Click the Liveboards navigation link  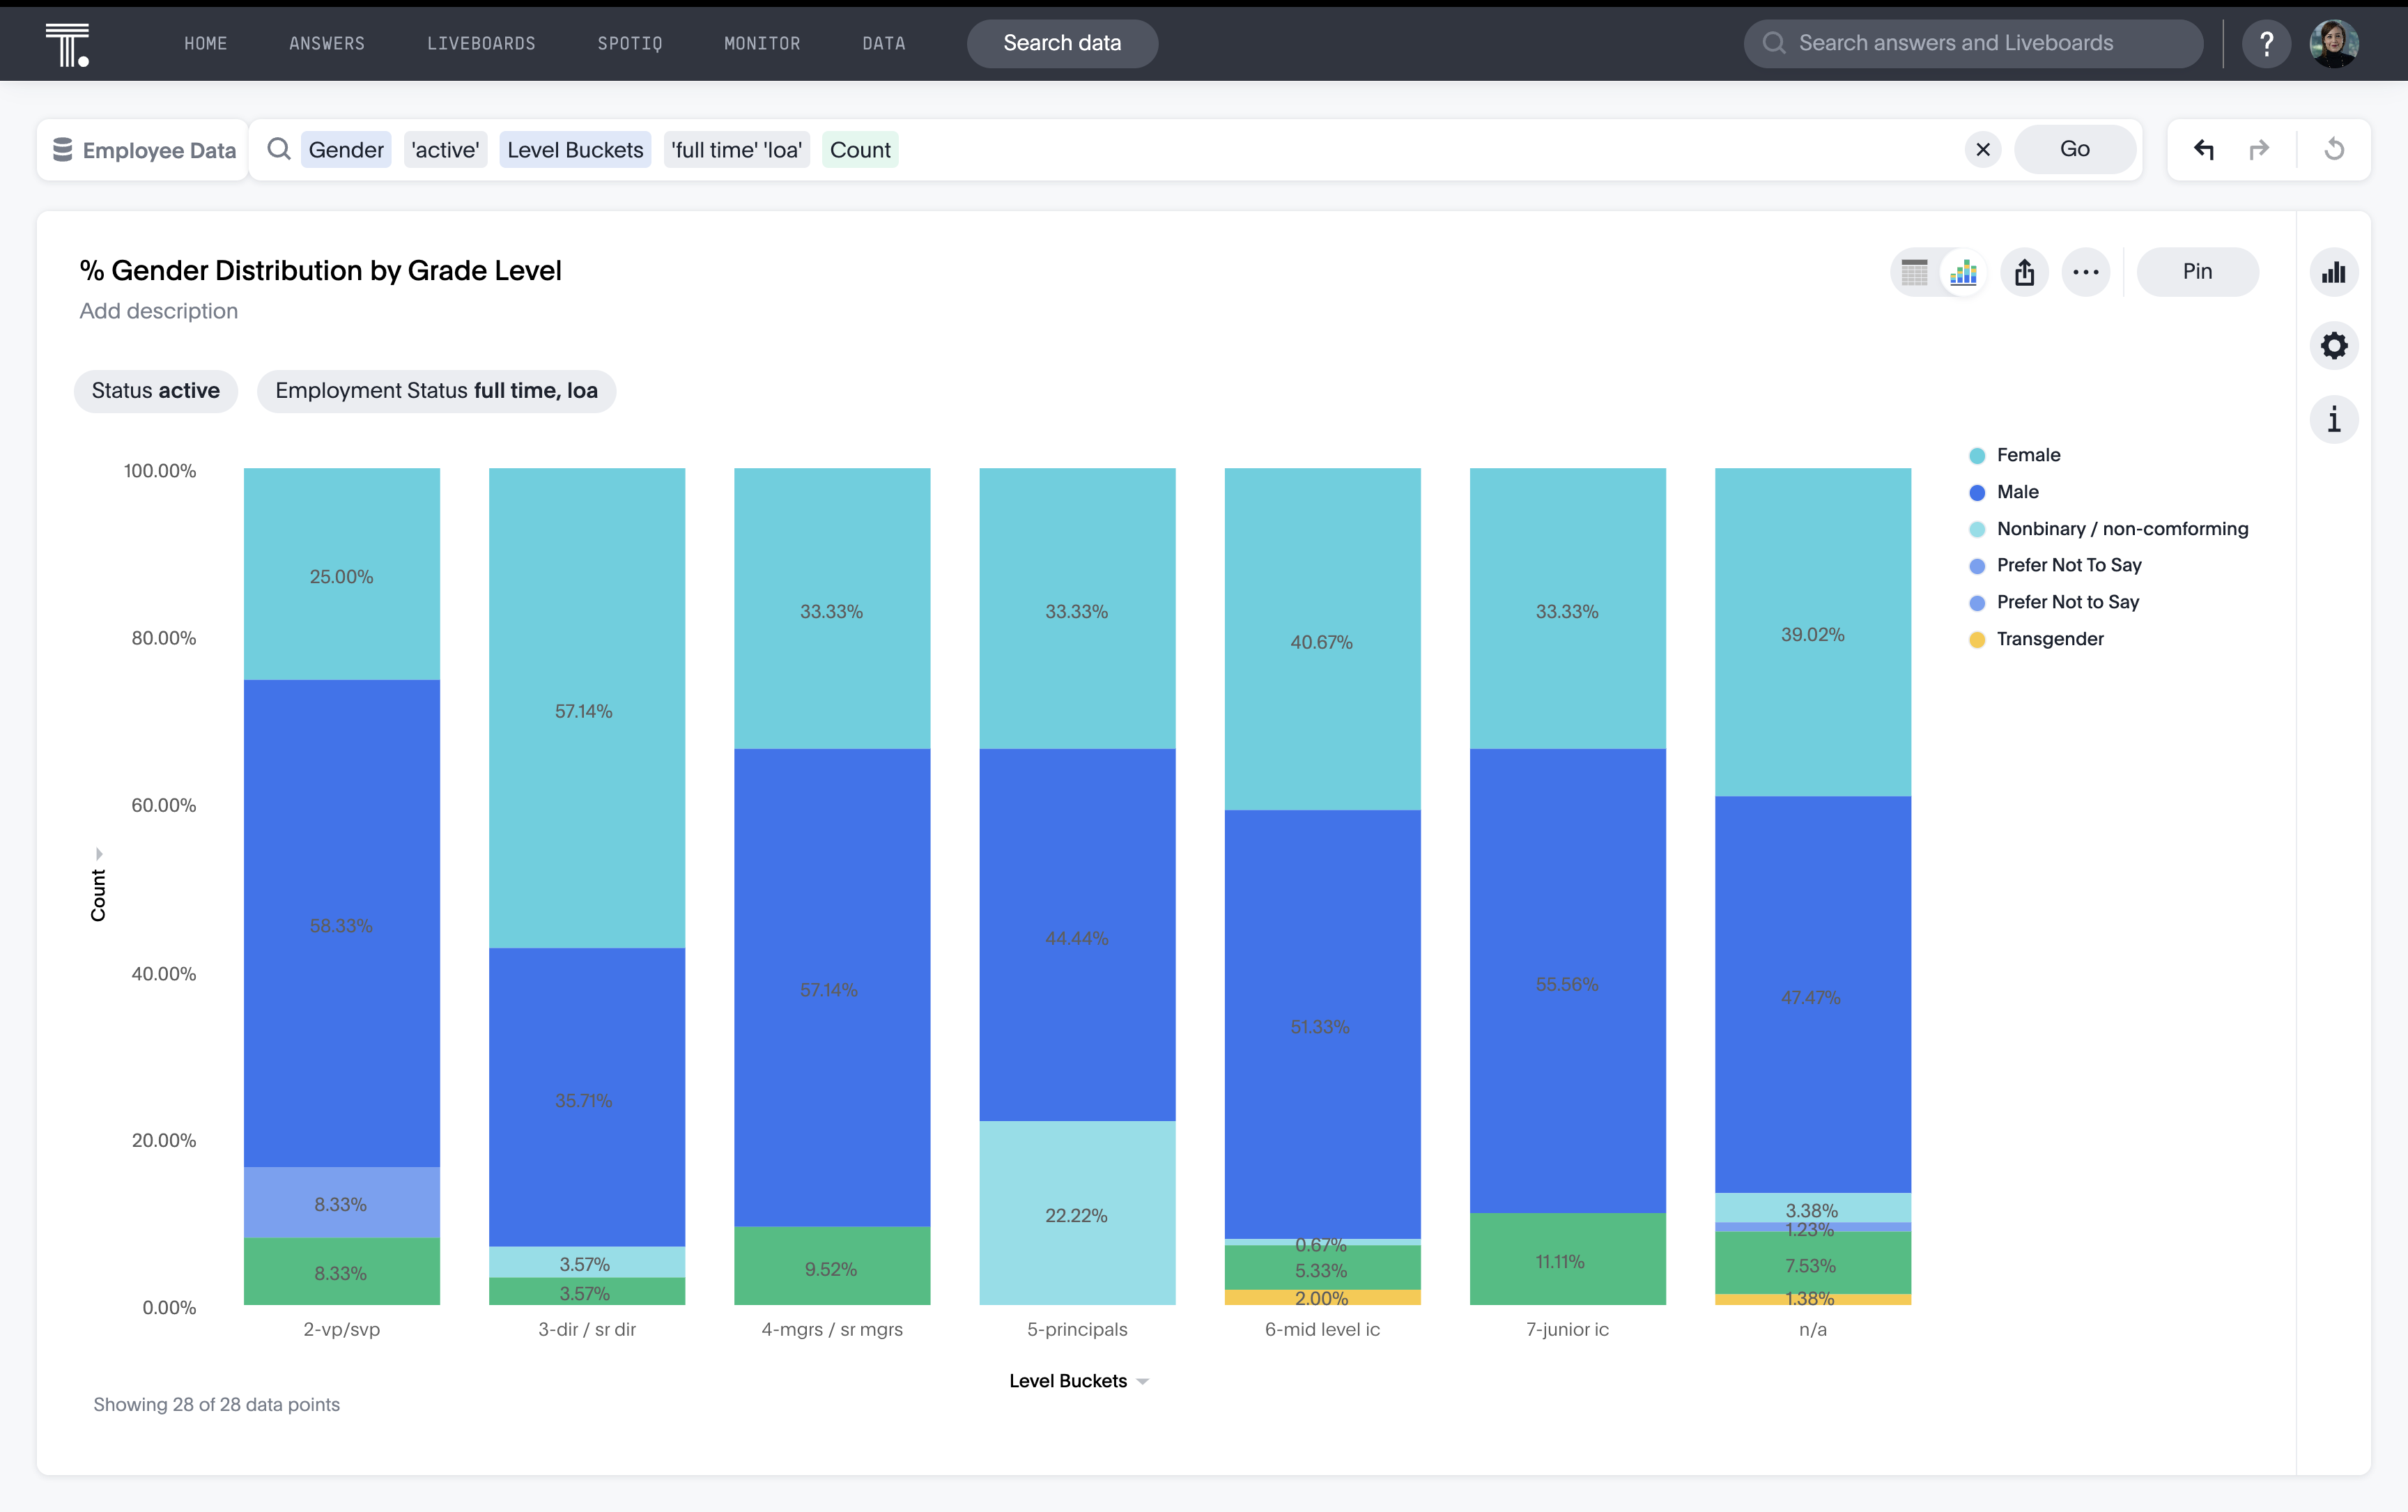pos(481,42)
